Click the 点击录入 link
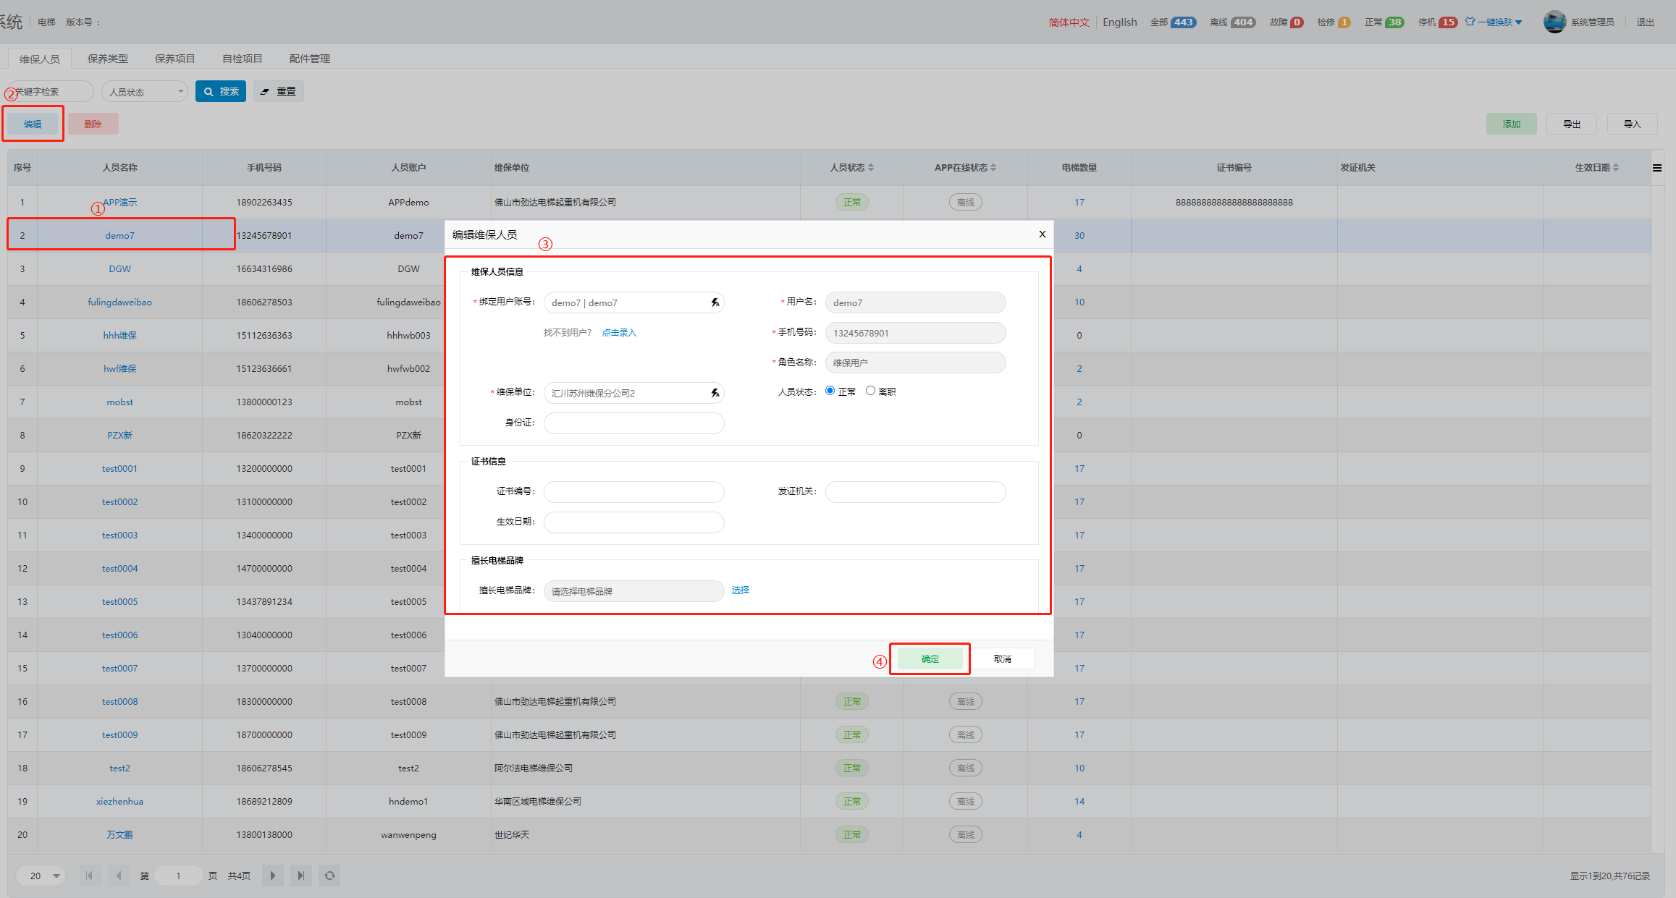Screen dimensions: 1676x898 tap(619, 333)
